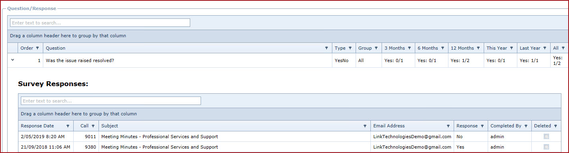This screenshot has height=153, width=569.
Task: Open filter for This Year column
Action: (511, 48)
